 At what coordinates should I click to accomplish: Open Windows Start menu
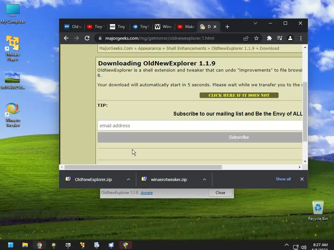click(11, 245)
